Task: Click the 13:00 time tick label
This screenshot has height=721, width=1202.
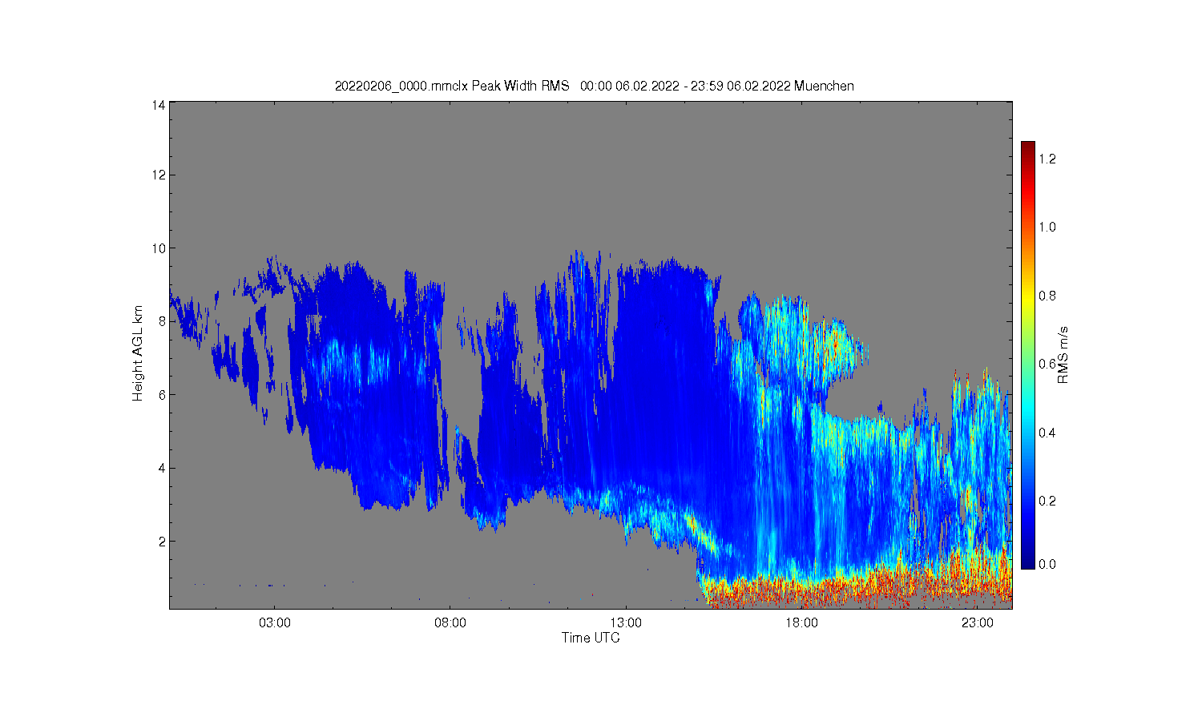Action: pyautogui.click(x=626, y=622)
